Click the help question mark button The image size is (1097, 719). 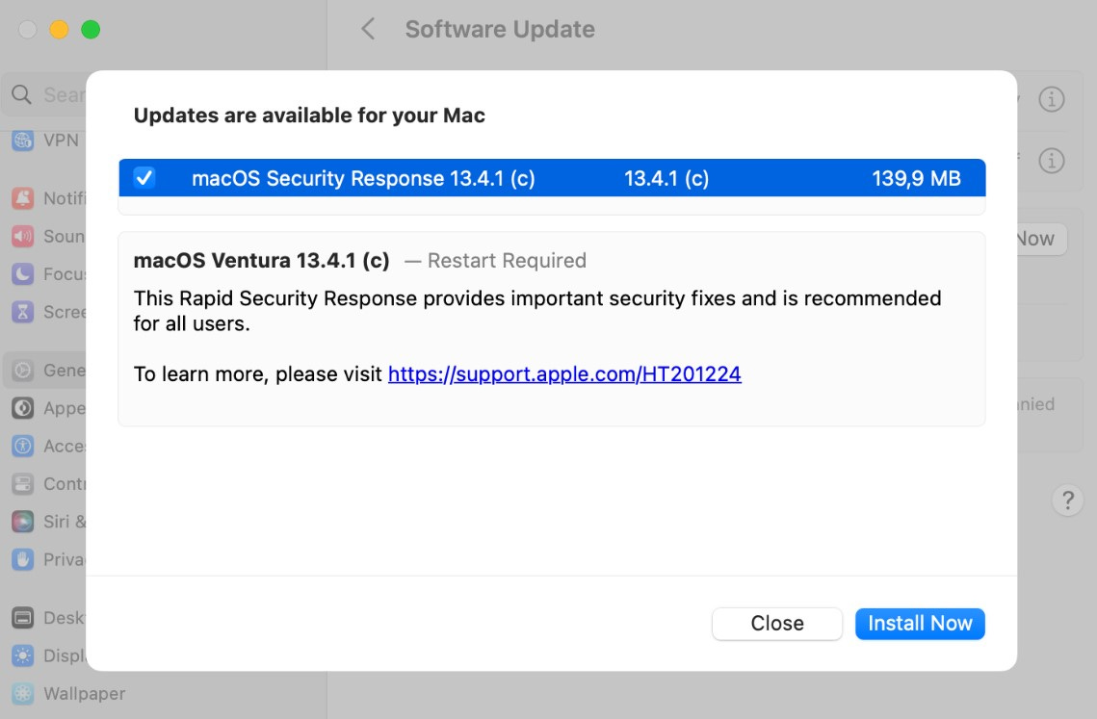(1067, 501)
